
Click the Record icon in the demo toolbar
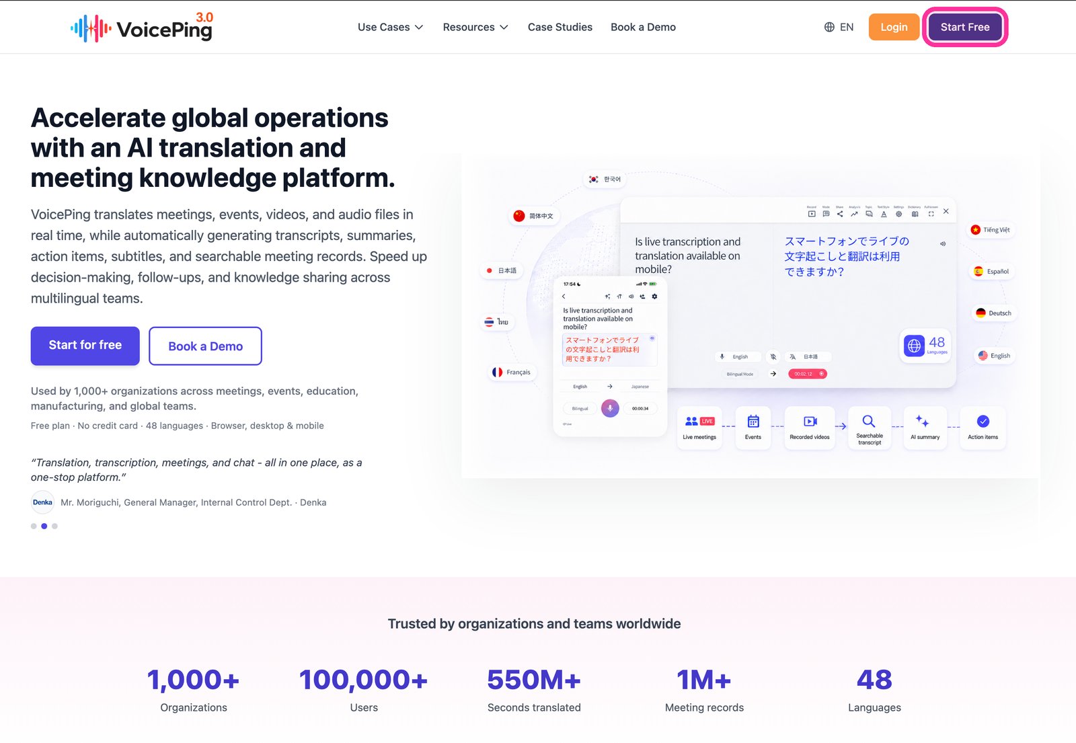click(812, 214)
